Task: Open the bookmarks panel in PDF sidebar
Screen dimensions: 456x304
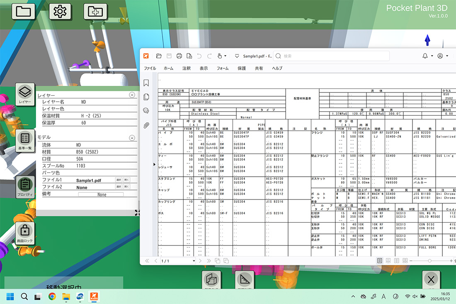Action: point(146,83)
